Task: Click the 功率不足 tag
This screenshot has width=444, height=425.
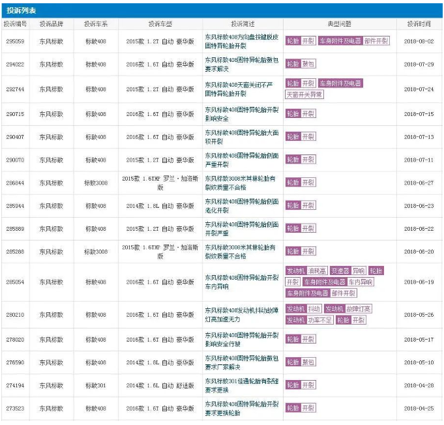Action: click(319, 320)
